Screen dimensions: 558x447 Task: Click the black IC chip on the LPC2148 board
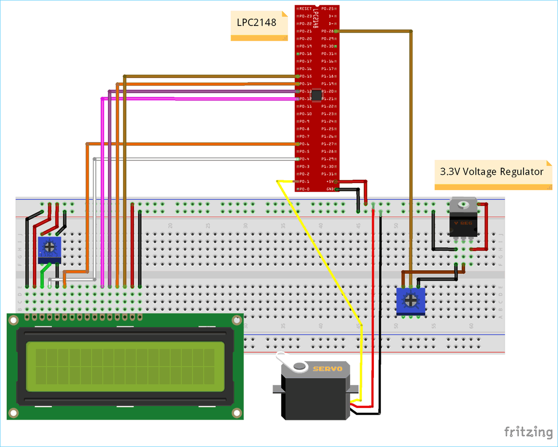tap(316, 95)
